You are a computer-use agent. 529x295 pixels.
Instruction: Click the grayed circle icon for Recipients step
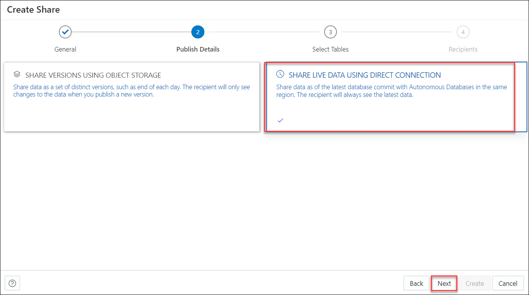pyautogui.click(x=463, y=32)
